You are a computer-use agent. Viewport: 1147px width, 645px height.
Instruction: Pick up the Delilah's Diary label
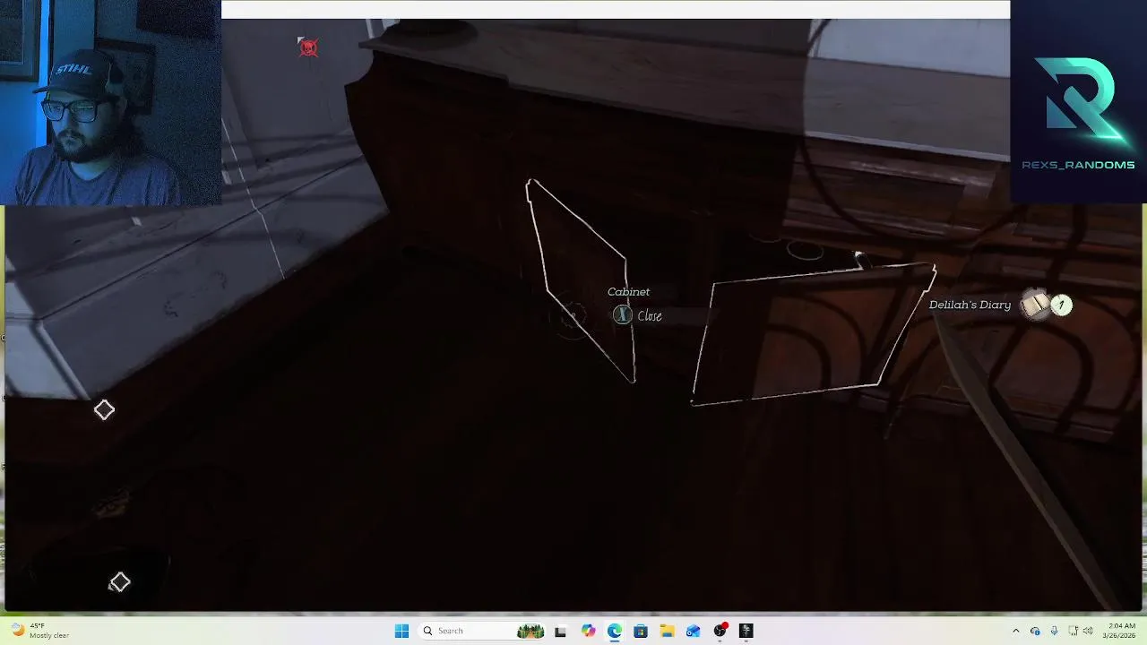coord(970,305)
